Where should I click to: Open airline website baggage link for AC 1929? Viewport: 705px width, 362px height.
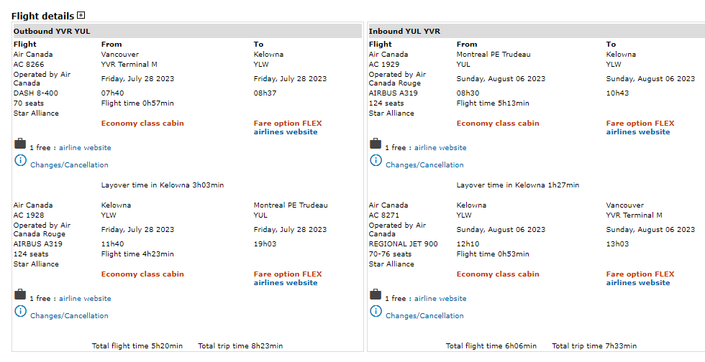coord(440,148)
